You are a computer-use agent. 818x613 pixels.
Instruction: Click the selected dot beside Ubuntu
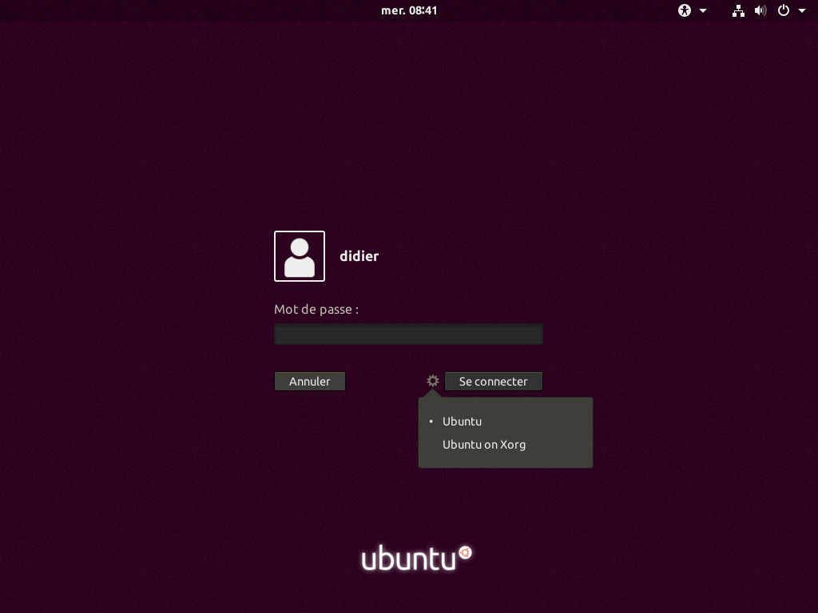pyautogui.click(x=431, y=421)
